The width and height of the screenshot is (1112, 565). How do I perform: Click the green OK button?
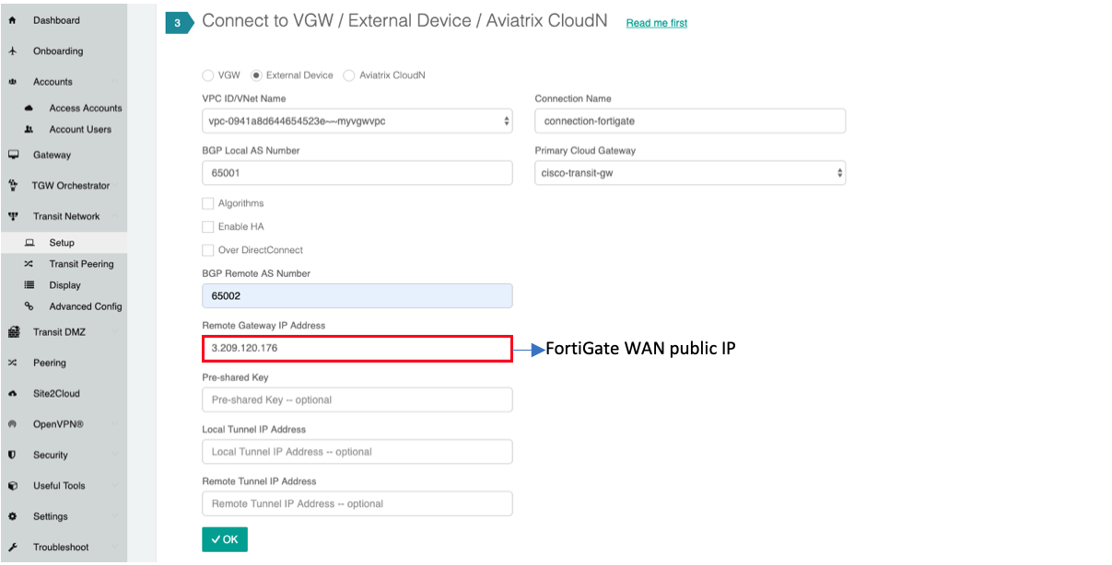[x=225, y=539]
